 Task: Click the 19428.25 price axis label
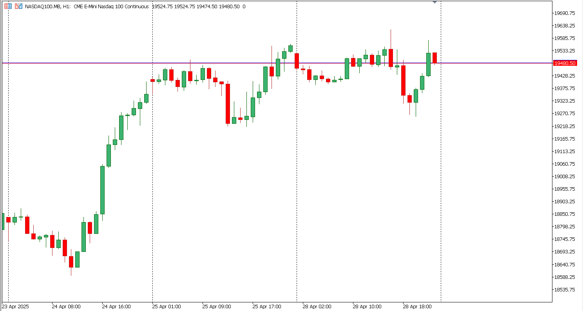pyautogui.click(x=565, y=76)
